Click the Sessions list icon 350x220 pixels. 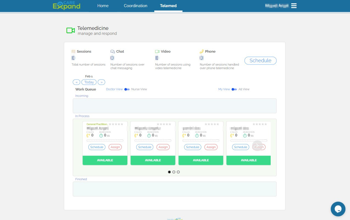(x=73, y=52)
